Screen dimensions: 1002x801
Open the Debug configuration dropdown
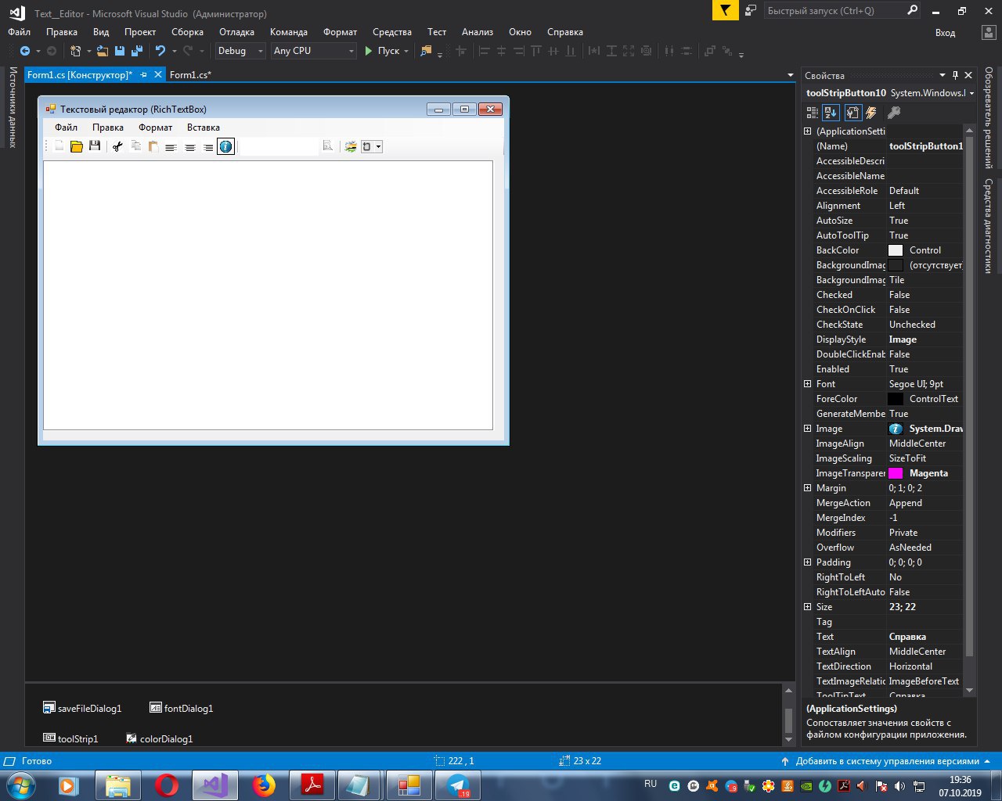point(241,51)
